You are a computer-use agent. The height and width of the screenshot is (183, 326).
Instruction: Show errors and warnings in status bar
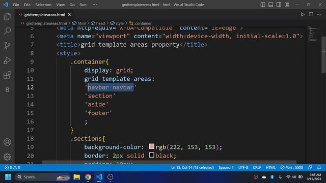[x=12, y=167]
